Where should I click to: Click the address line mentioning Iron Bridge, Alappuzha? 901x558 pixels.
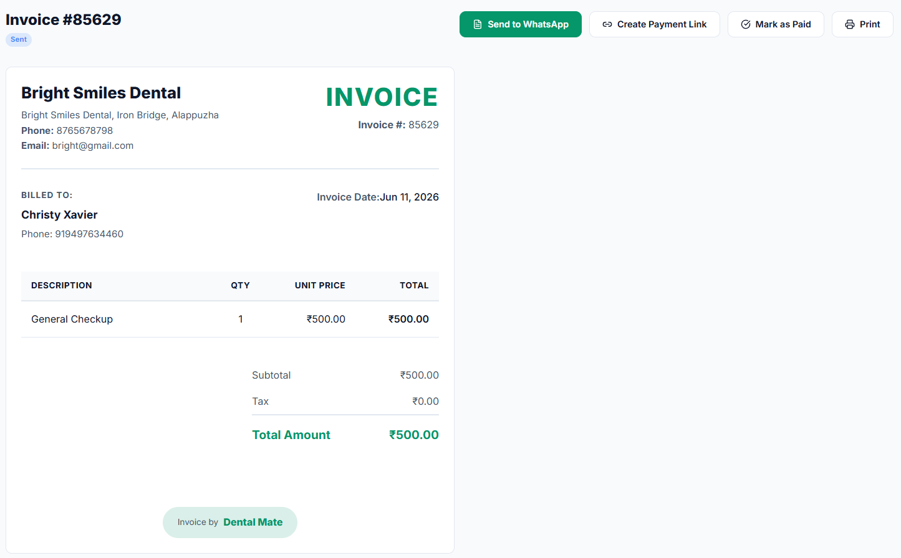click(120, 115)
